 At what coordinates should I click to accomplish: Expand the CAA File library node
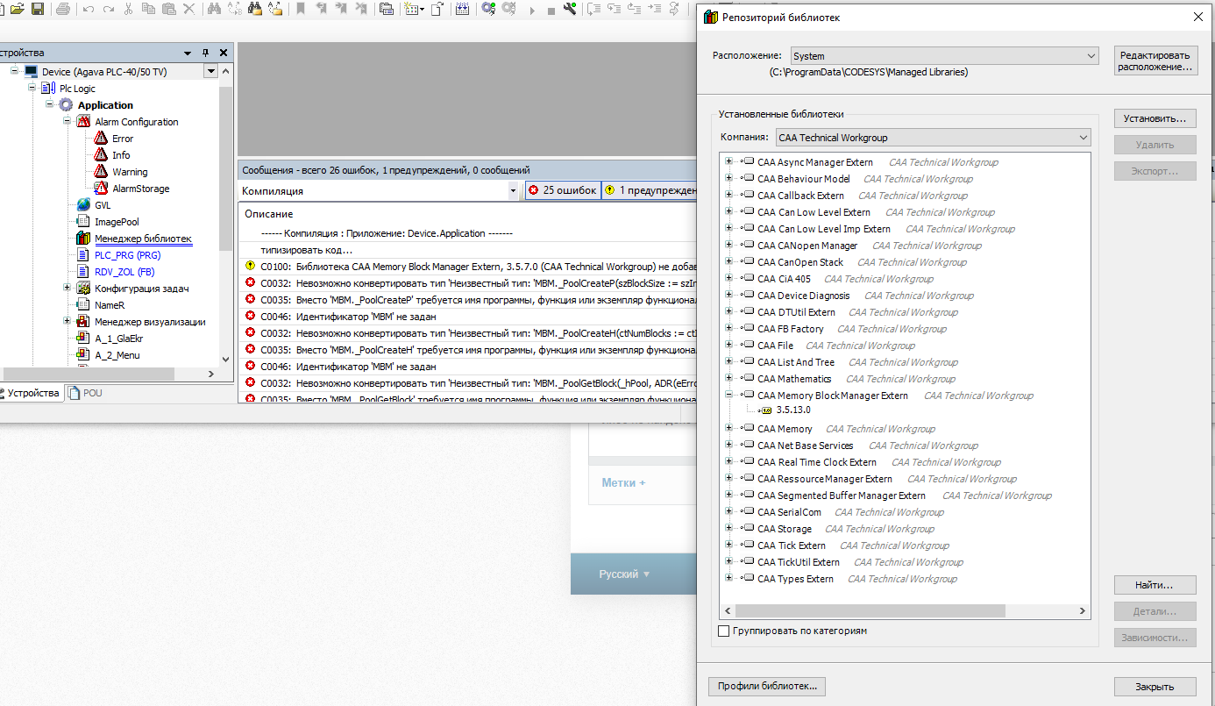pos(728,346)
